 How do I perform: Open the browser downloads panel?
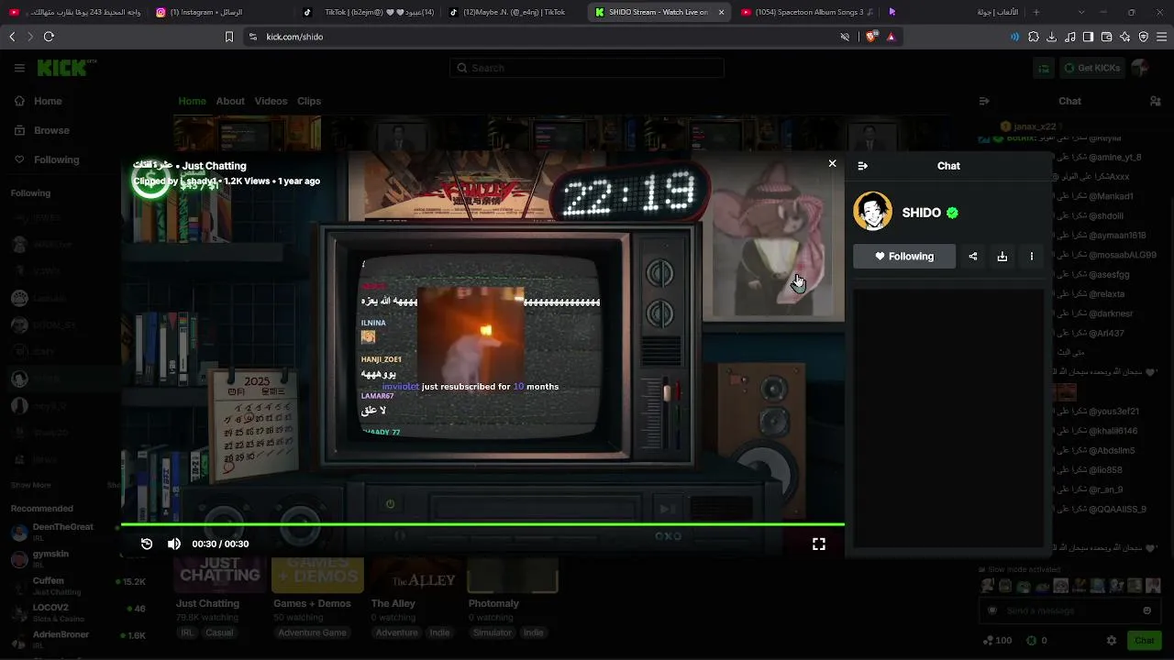click(x=1052, y=37)
